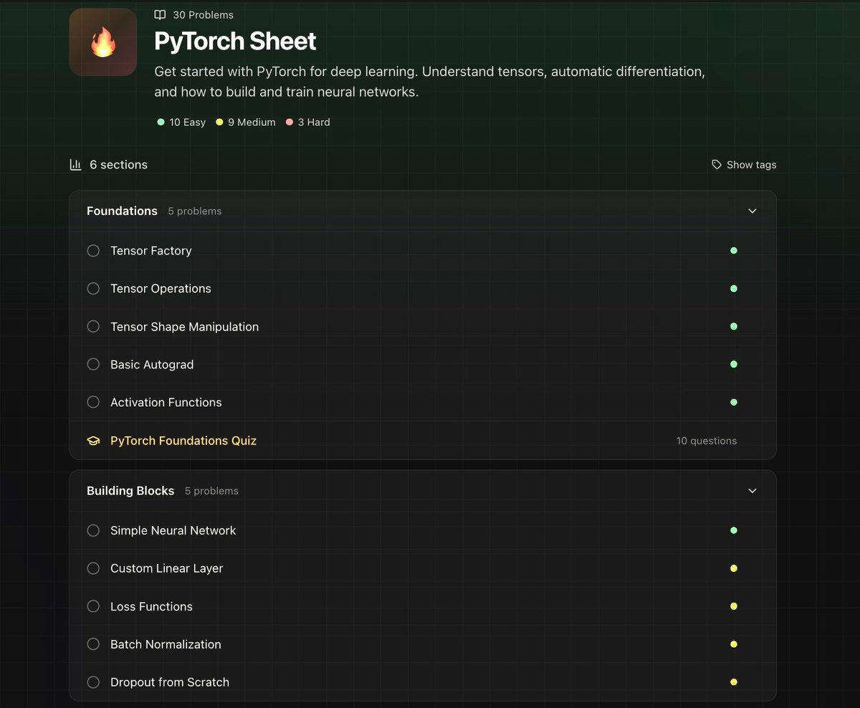The height and width of the screenshot is (708, 860).
Task: Open the Activation Functions problem
Action: 166,403
